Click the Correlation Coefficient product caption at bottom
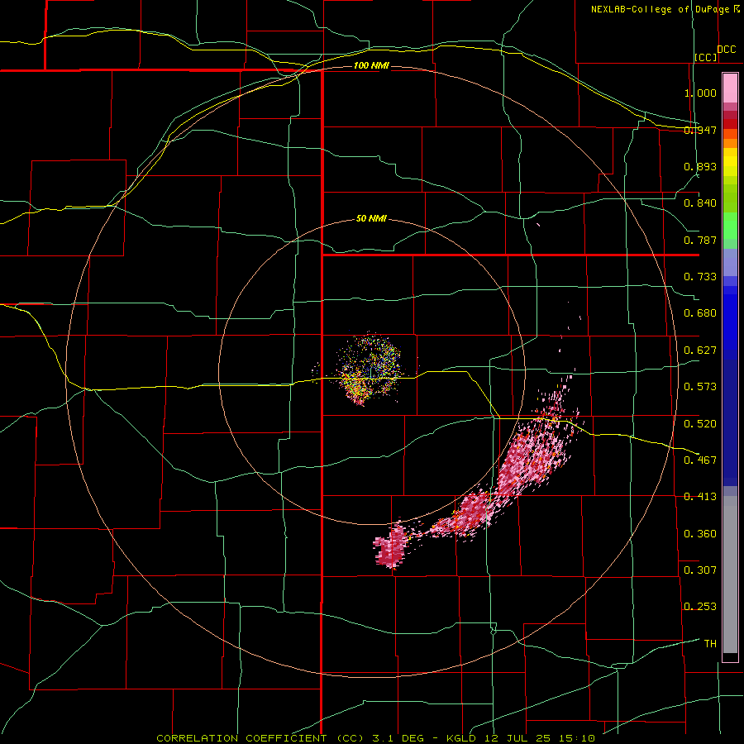The width and height of the screenshot is (744, 744). coord(375,738)
